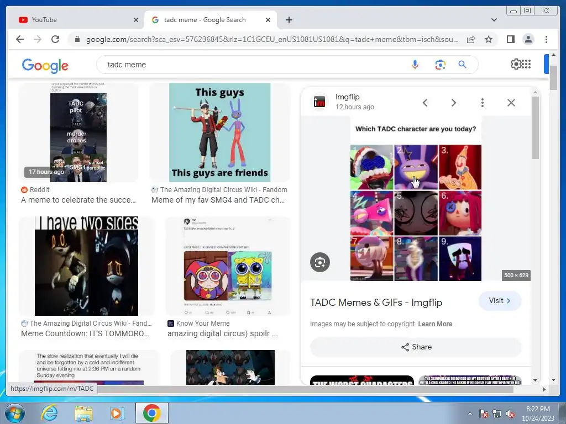Go to Google logo homepage
This screenshot has width=566, height=424.
[45, 65]
